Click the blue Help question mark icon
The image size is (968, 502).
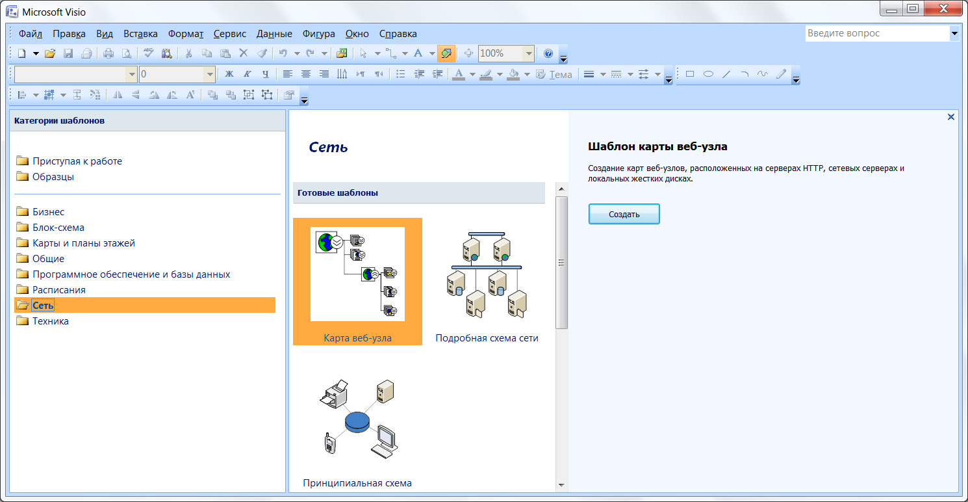tap(548, 53)
